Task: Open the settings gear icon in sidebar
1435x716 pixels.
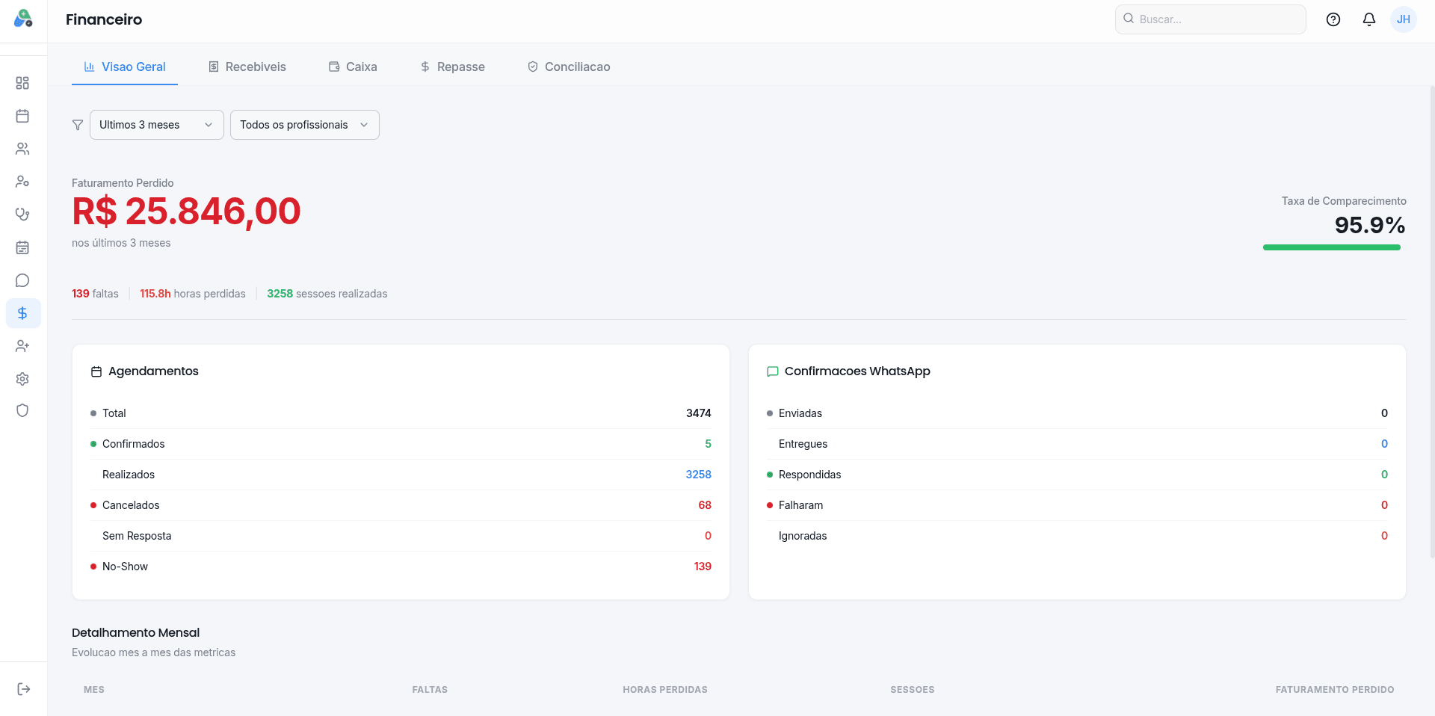Action: (22, 379)
